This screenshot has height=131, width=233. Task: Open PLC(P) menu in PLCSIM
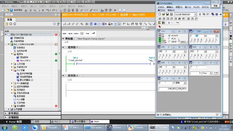point(196,7)
